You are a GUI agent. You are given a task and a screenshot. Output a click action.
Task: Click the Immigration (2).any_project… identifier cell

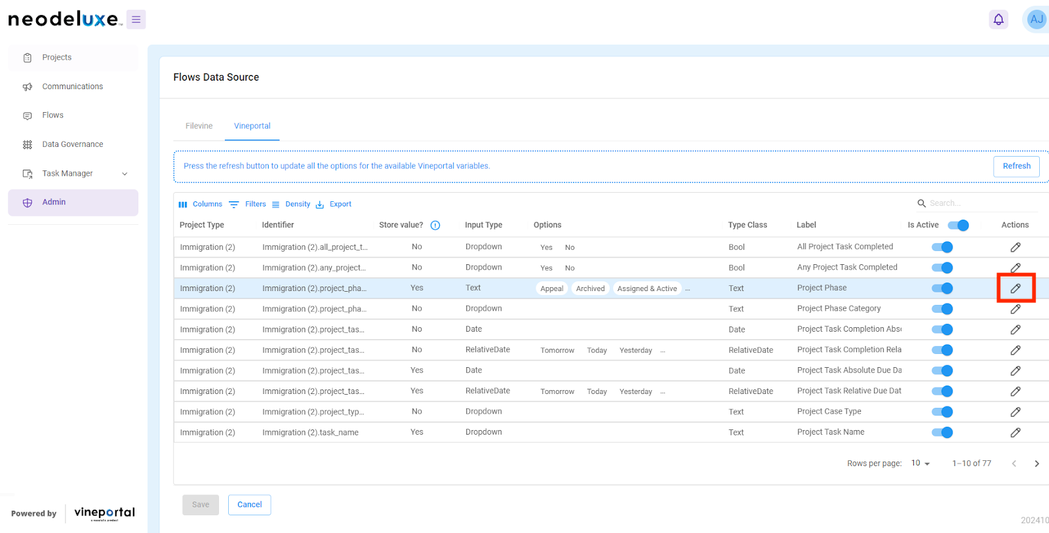[x=314, y=267]
